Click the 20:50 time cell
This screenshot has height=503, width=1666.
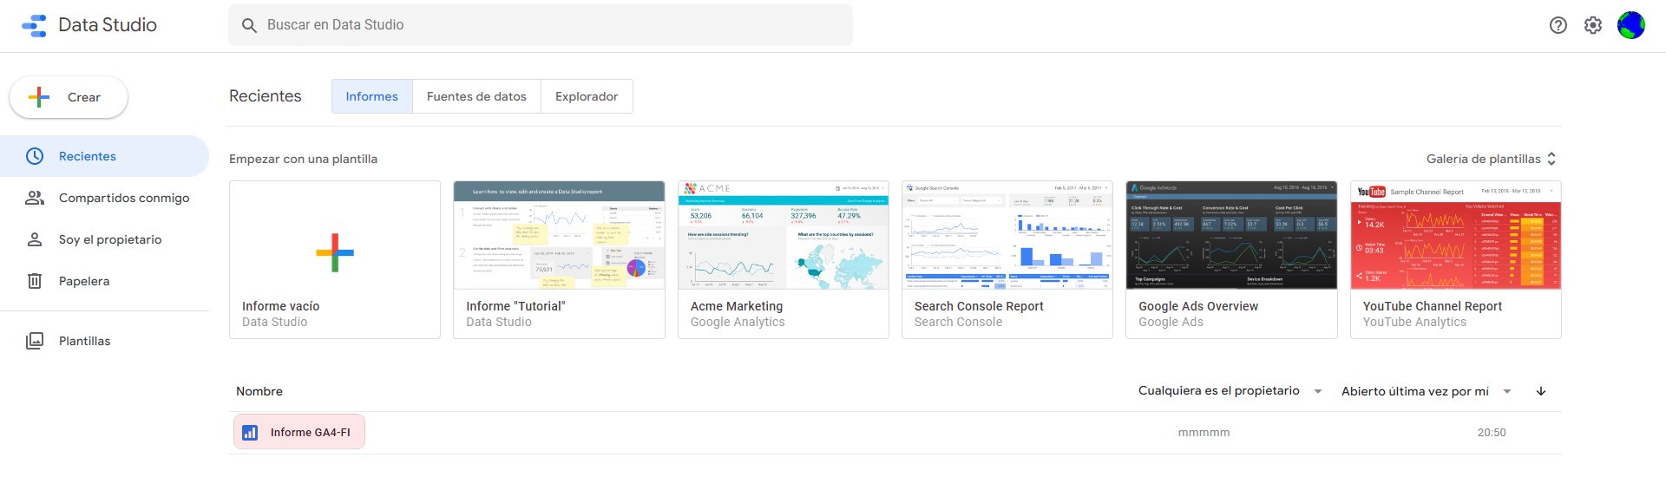coord(1492,432)
